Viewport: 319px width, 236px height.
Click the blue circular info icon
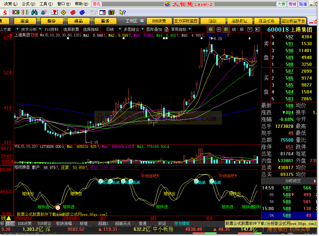tap(82, 12)
